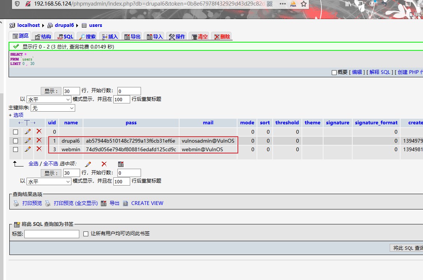The image size is (423, 280).
Task: Click the shield tracking protection icon
Action: [17, 4]
